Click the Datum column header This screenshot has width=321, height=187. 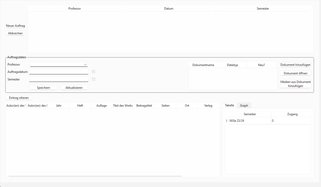[x=169, y=9]
